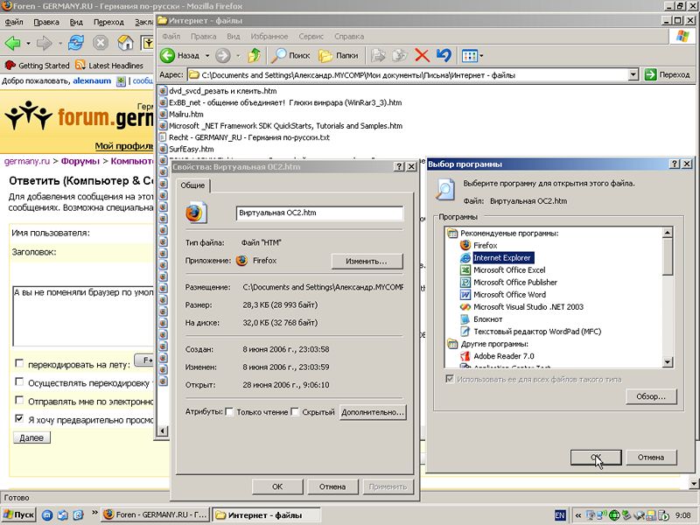This screenshot has width=700, height=525.
Task: Click the Дополнительно... button
Action: 373,412
